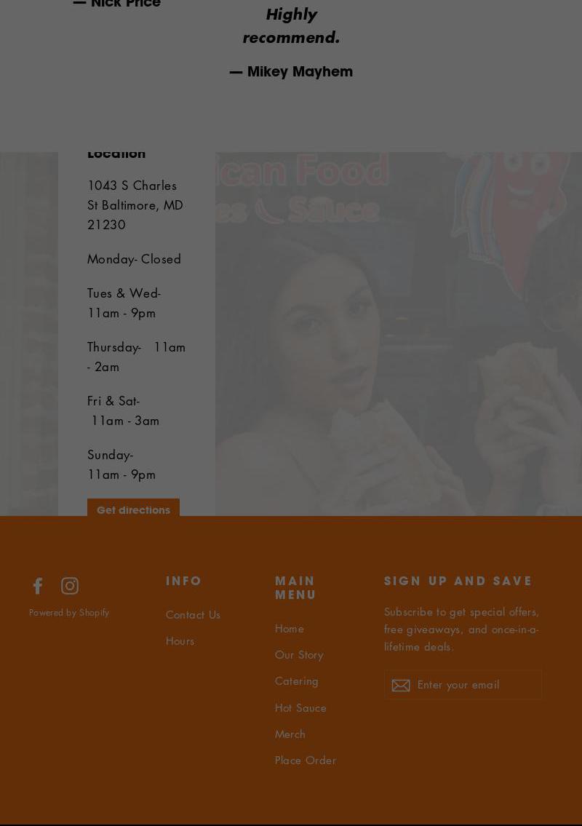Click the 1043 S Charles St address

coord(135,205)
